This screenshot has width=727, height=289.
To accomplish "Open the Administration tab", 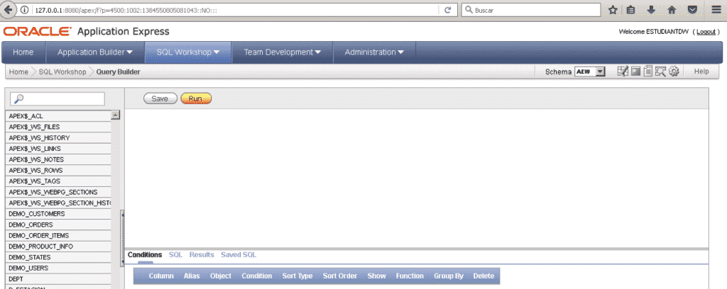I will tap(374, 52).
